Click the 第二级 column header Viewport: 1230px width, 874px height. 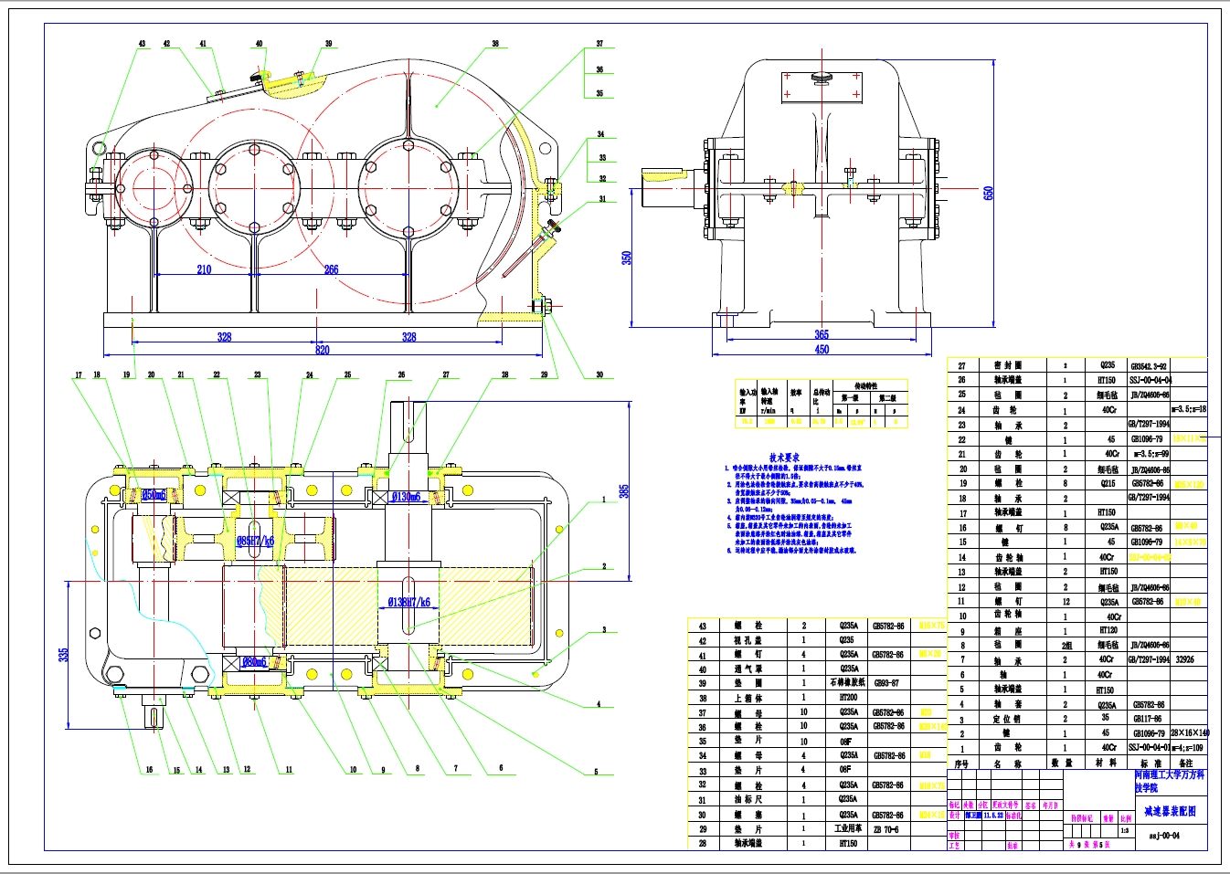pos(887,398)
